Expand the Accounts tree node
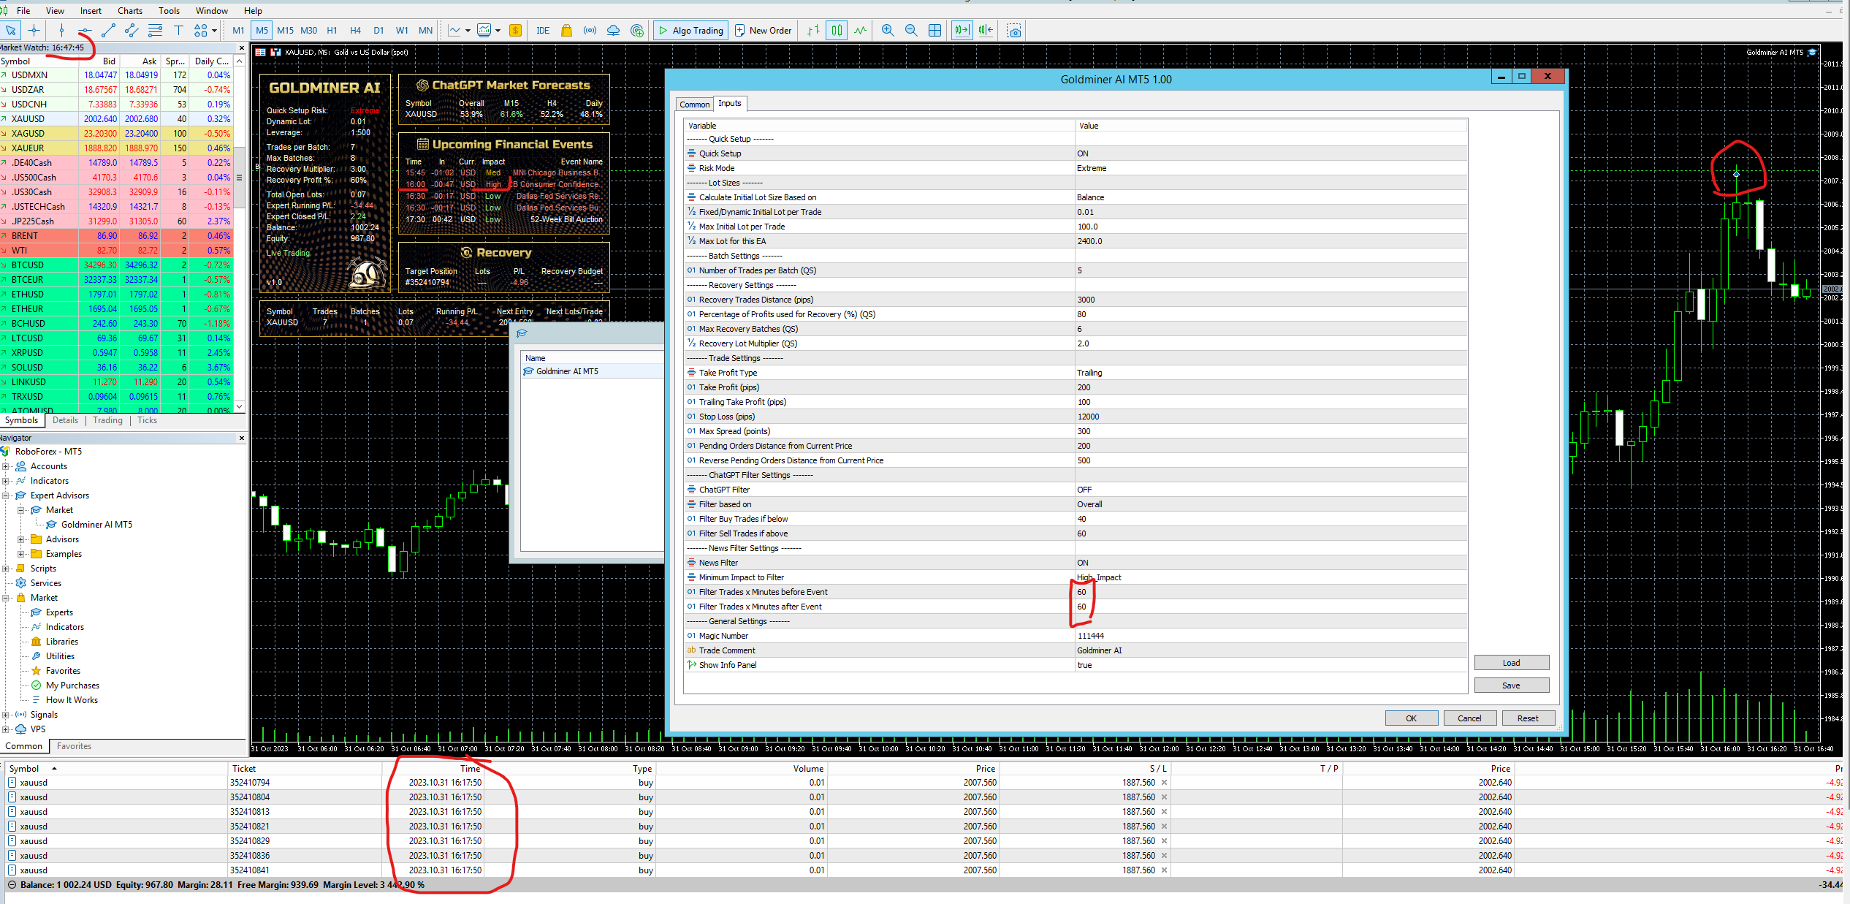 coord(6,466)
